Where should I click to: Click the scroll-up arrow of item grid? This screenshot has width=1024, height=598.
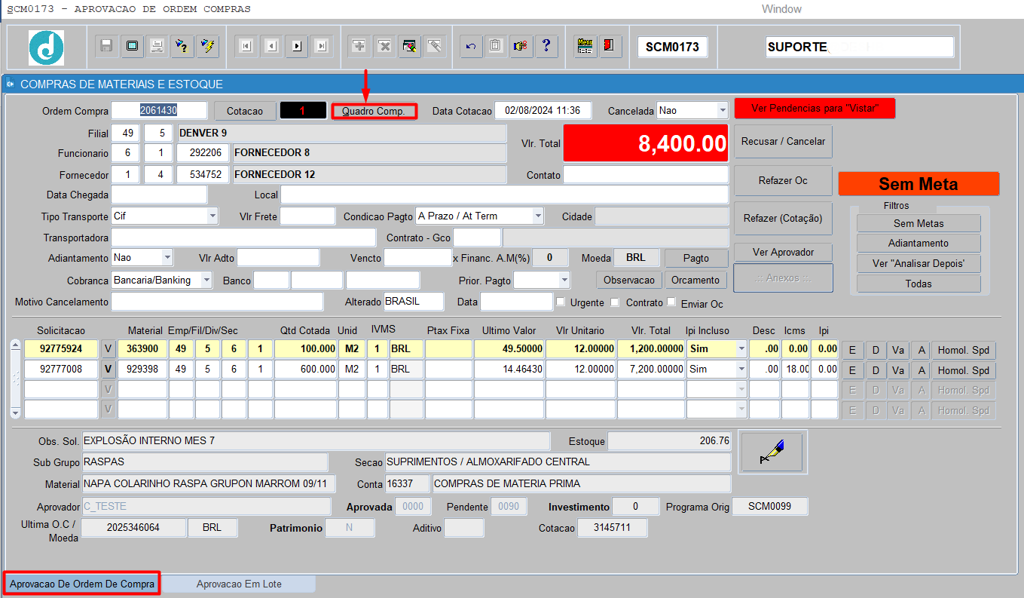tap(16, 345)
